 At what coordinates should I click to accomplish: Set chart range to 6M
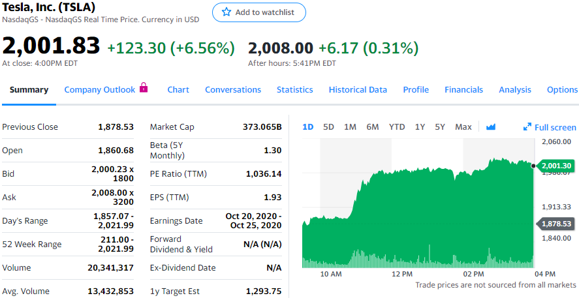point(373,127)
